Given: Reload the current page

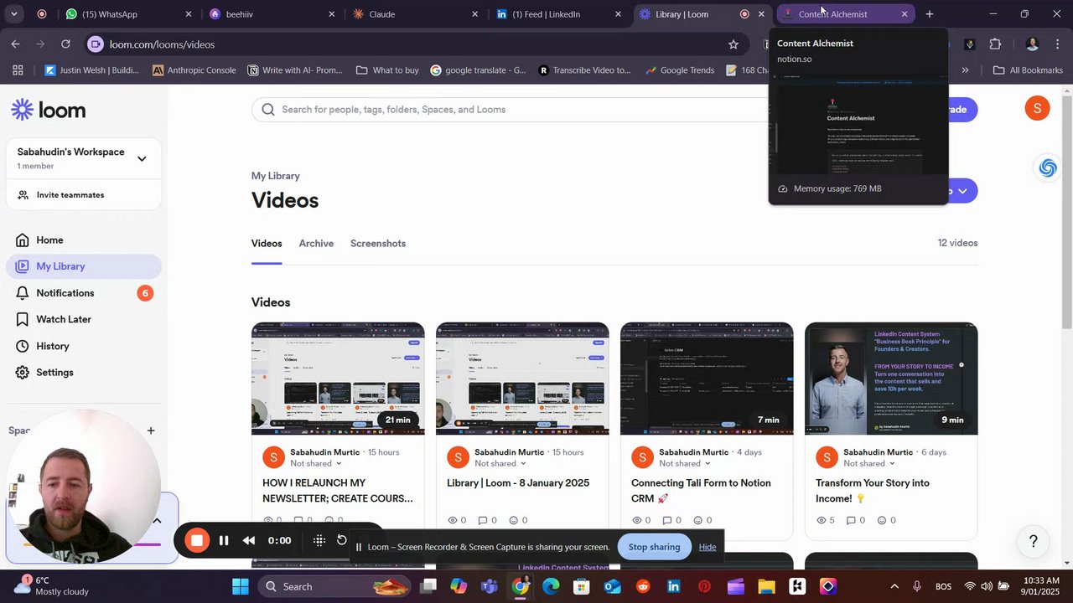Looking at the screenshot, I should [65, 44].
